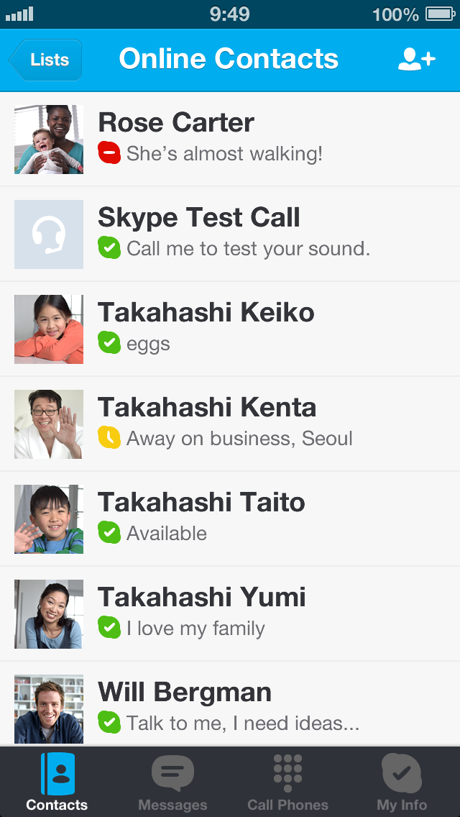
Task: Click Takahashi Taito's green available icon
Action: point(109,533)
